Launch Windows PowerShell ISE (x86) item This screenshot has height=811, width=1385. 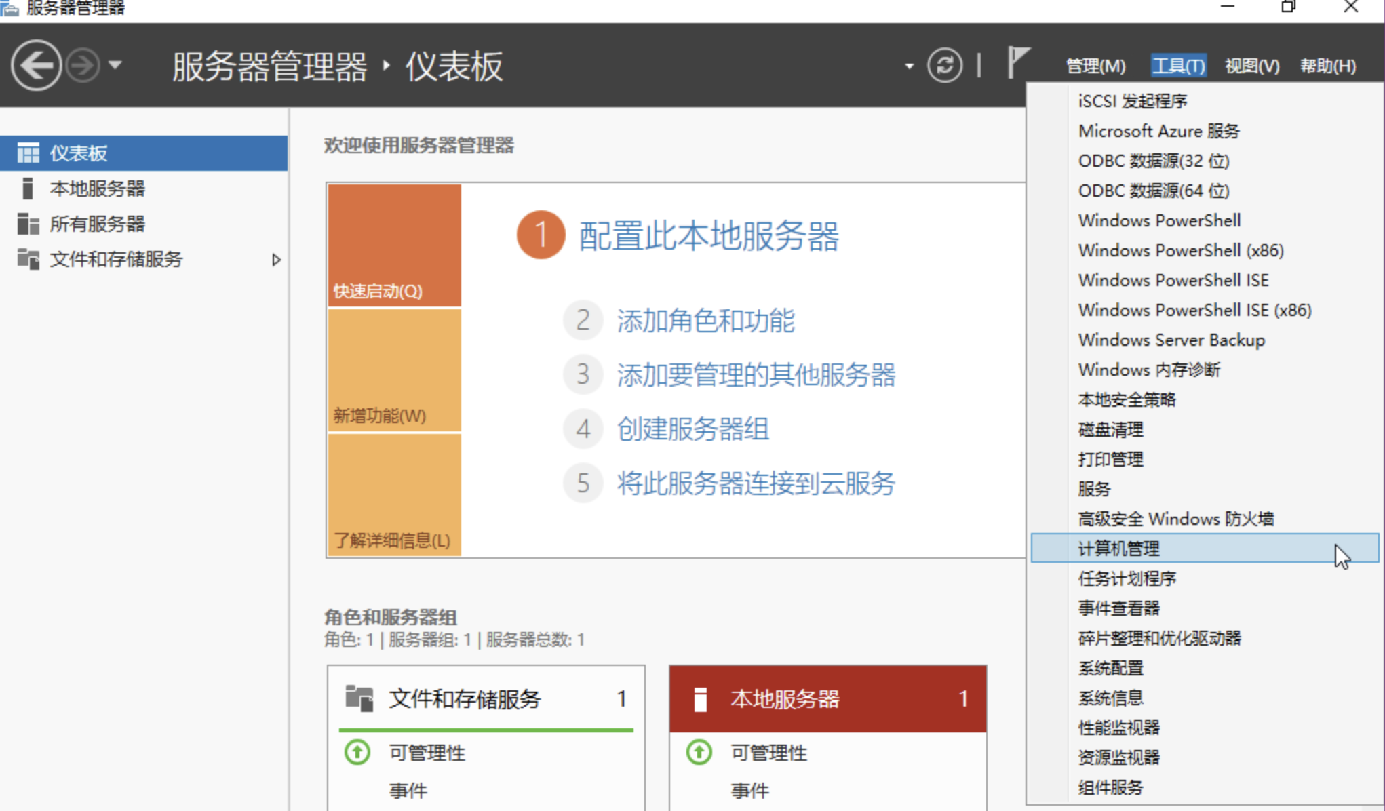click(1205, 310)
